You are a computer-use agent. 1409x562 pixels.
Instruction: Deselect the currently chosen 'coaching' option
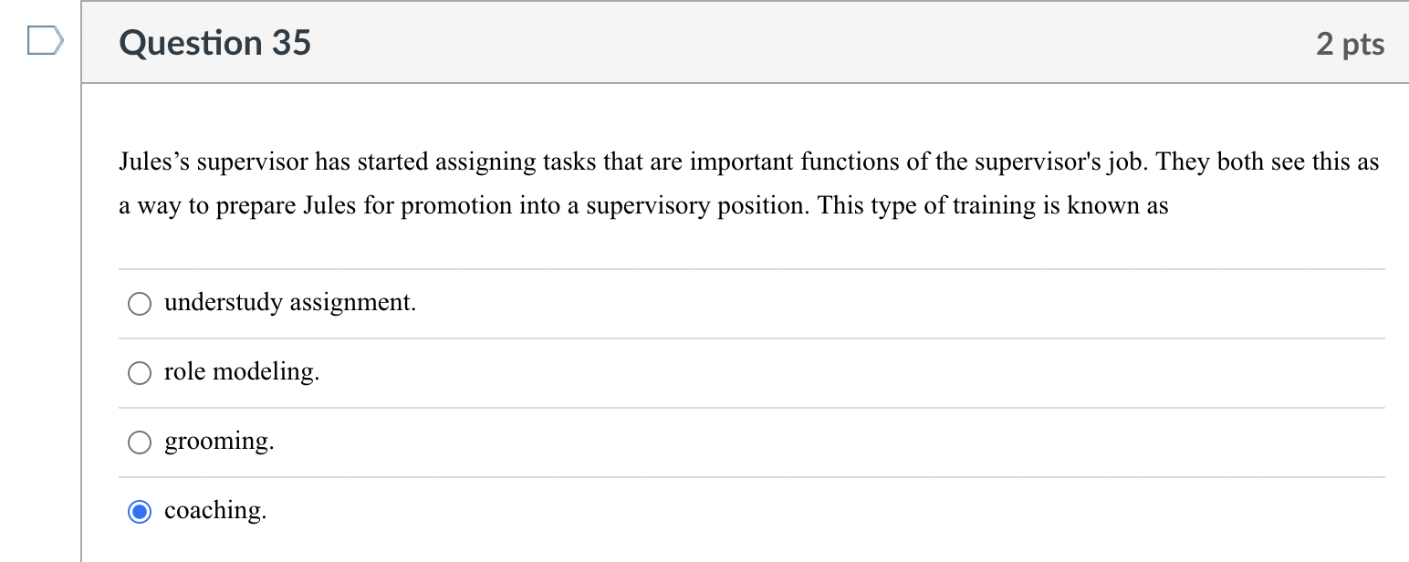[x=139, y=512]
